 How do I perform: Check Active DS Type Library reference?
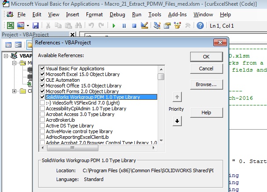click(x=43, y=126)
